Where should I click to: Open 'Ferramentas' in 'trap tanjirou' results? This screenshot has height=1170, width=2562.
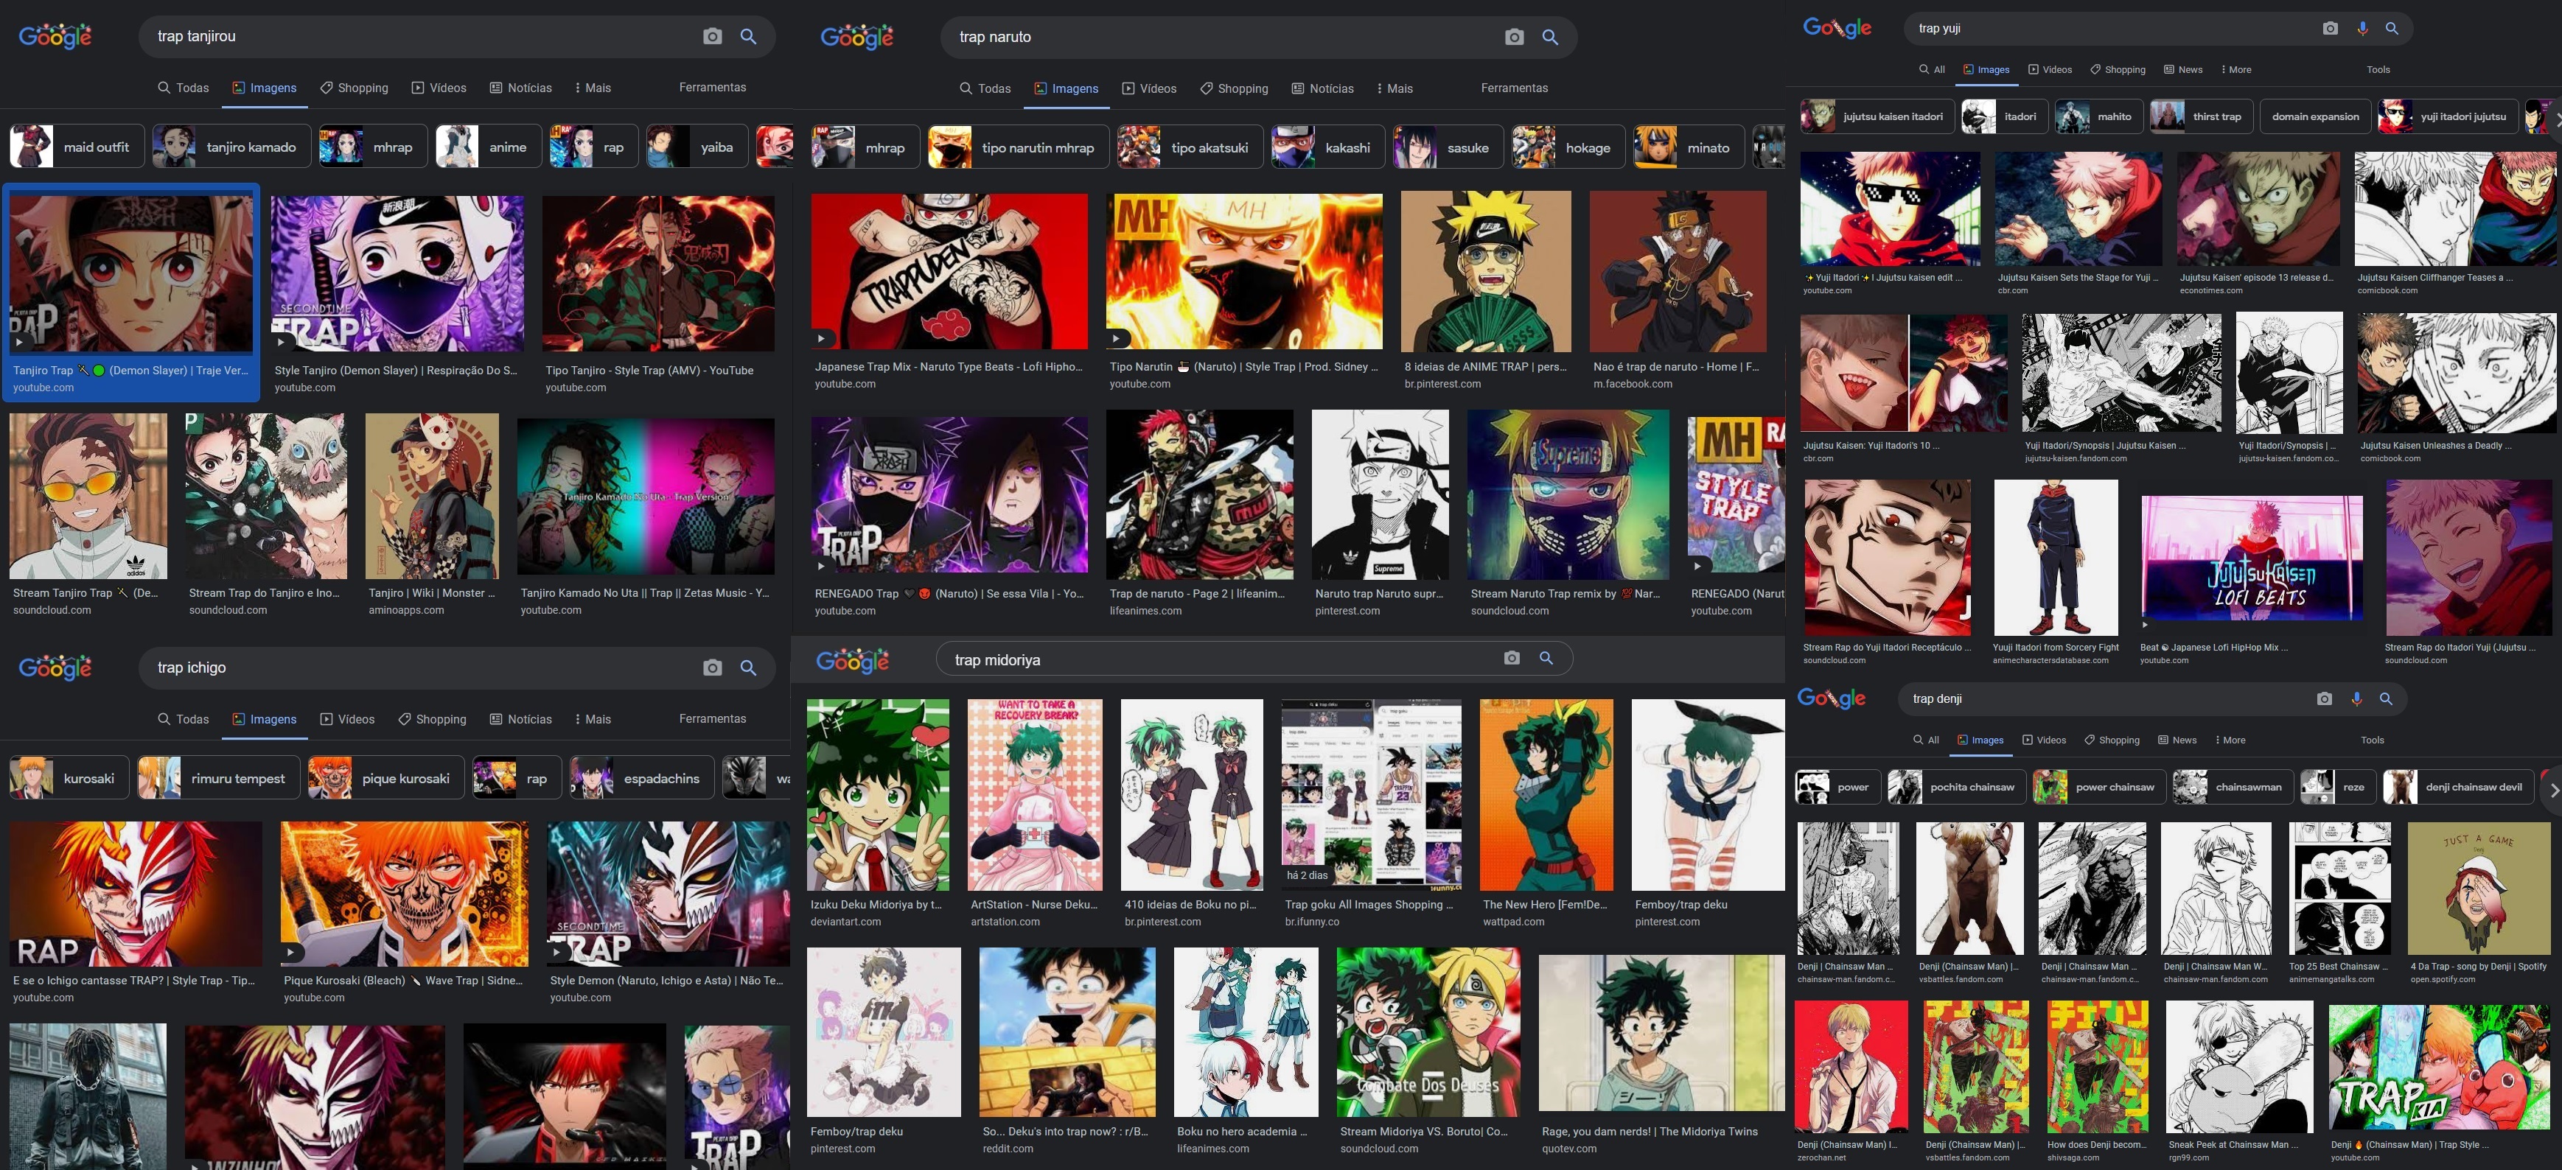click(712, 88)
